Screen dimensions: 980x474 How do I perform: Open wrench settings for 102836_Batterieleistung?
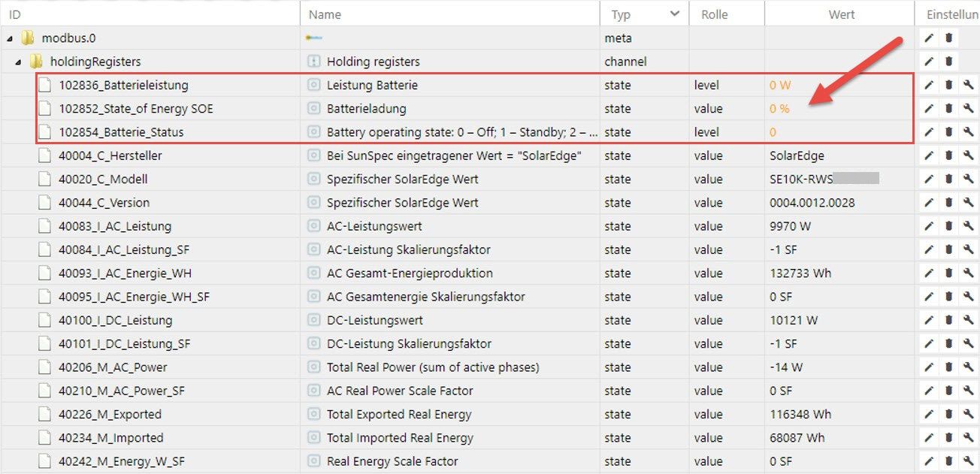[x=968, y=85]
